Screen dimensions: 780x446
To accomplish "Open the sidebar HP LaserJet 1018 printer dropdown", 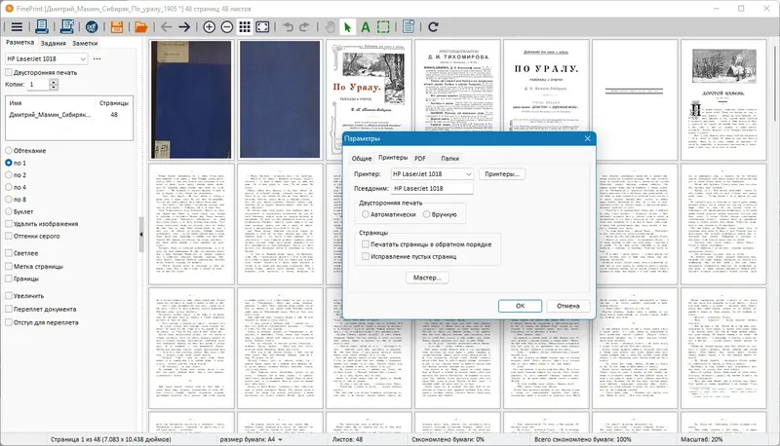I will pyautogui.click(x=46, y=58).
